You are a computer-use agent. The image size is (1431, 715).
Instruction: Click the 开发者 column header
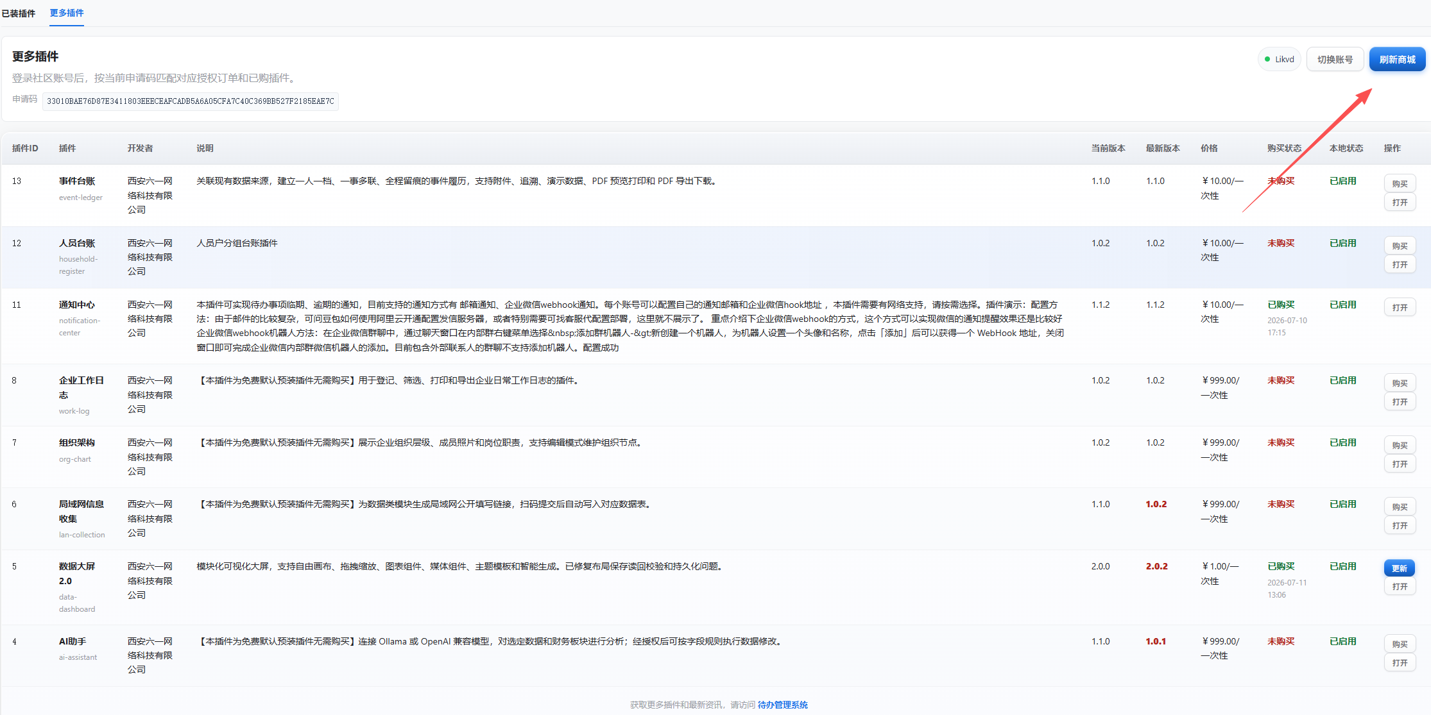click(140, 148)
